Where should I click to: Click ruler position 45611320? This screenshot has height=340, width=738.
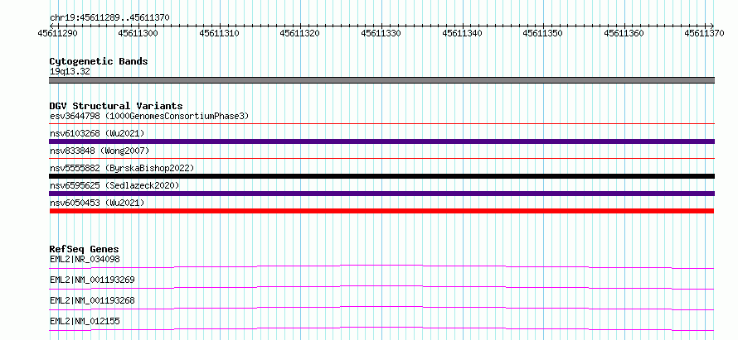coord(300,33)
